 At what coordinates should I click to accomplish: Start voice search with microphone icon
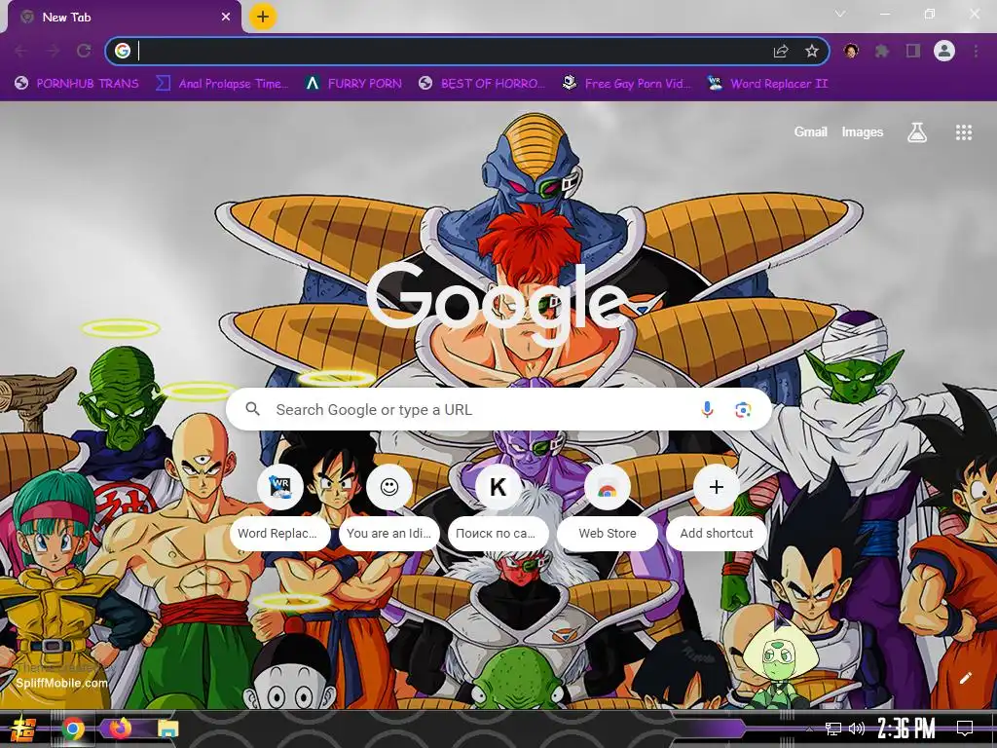707,410
